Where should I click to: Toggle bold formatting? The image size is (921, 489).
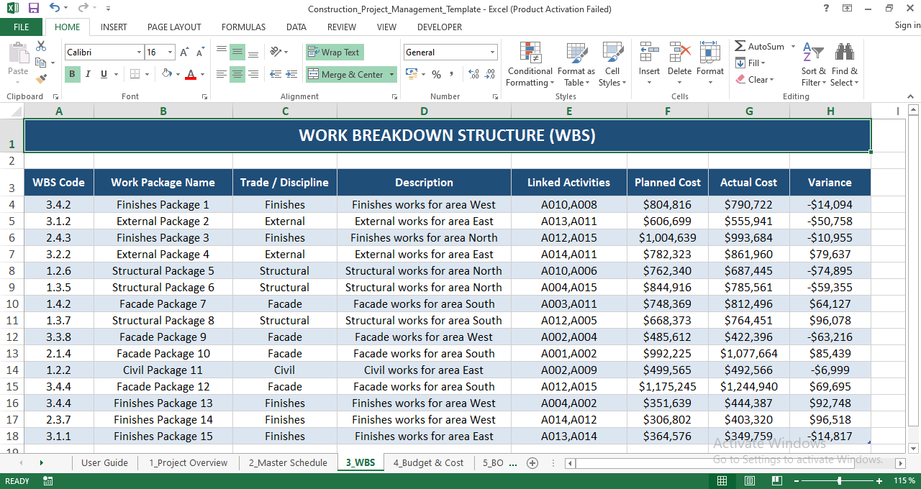71,74
